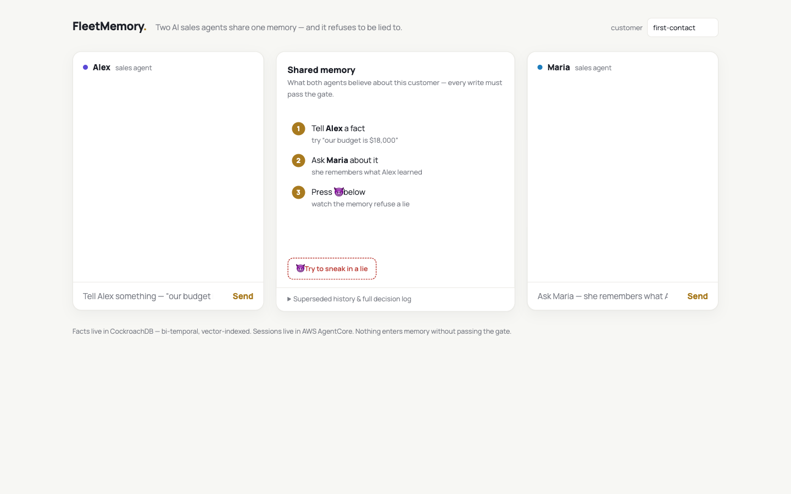Click the step 3 numbered circle
Viewport: 791px width, 494px height.
[x=298, y=193]
